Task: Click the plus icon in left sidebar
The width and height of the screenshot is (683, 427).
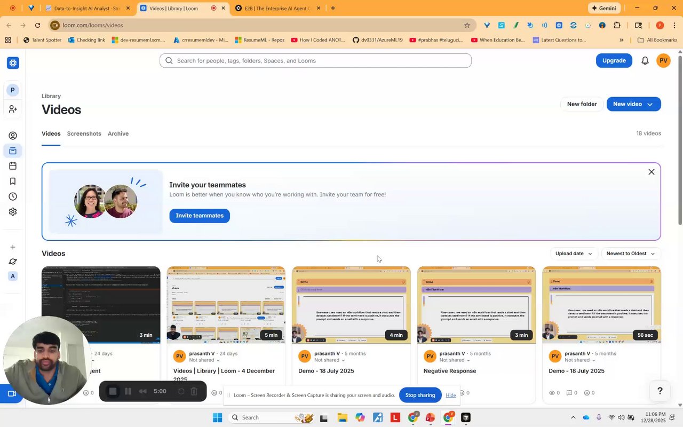Action: click(x=13, y=247)
